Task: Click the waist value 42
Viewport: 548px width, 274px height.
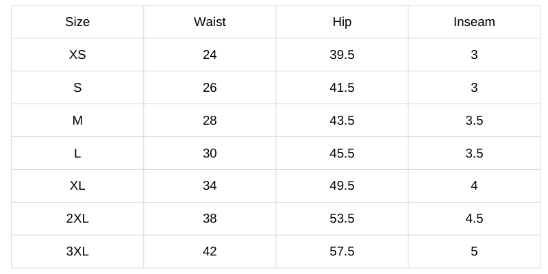Action: (x=210, y=251)
